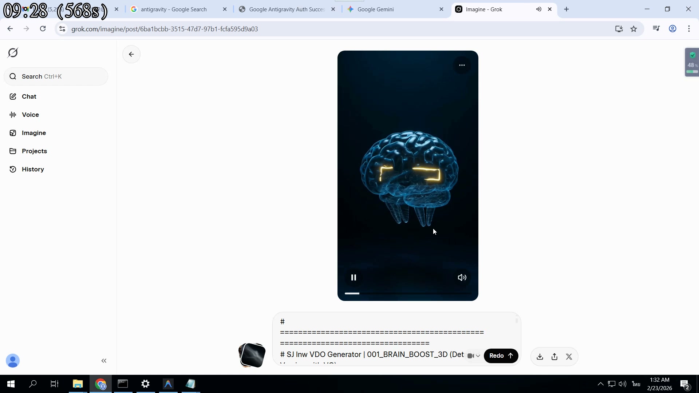
Task: Download the generated video
Action: tap(540, 357)
